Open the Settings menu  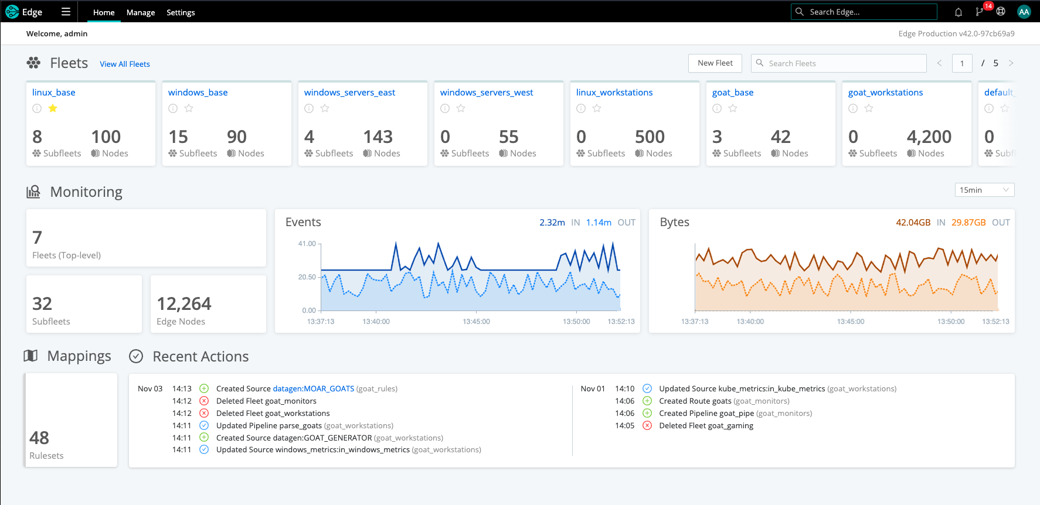[181, 12]
